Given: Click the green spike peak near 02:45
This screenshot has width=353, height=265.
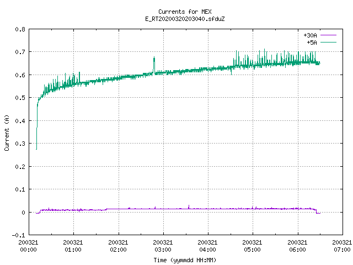Looking at the screenshot, I should click(154, 57).
